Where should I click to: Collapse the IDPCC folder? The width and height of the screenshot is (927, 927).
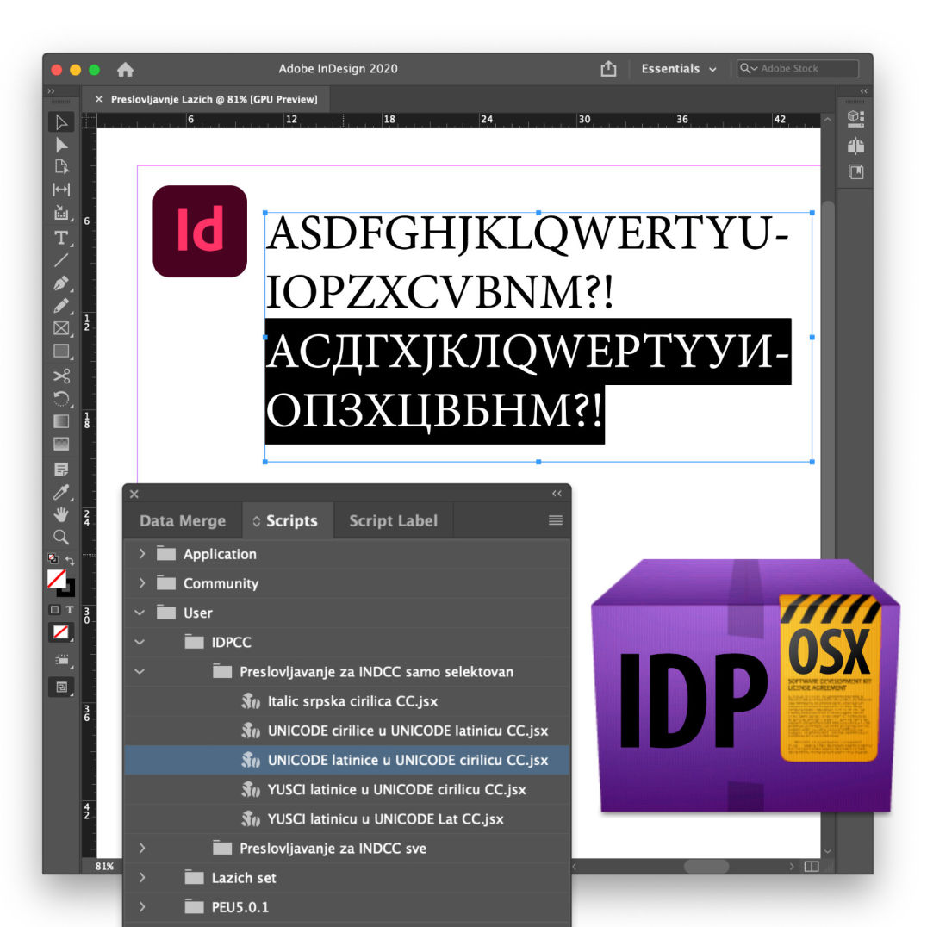click(140, 642)
